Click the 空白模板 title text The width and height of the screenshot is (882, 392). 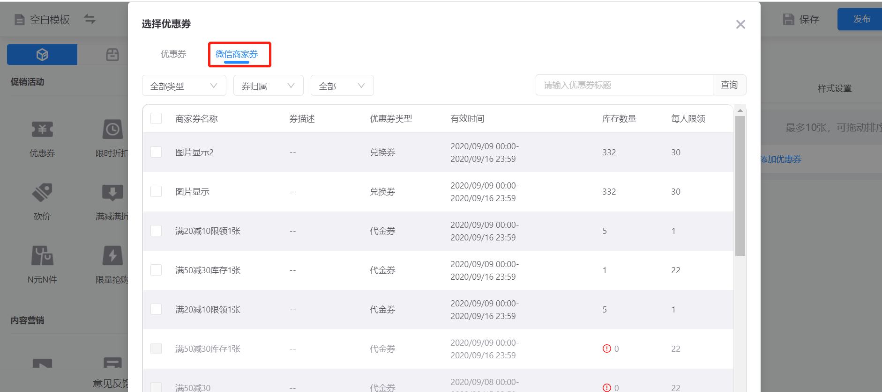50,20
